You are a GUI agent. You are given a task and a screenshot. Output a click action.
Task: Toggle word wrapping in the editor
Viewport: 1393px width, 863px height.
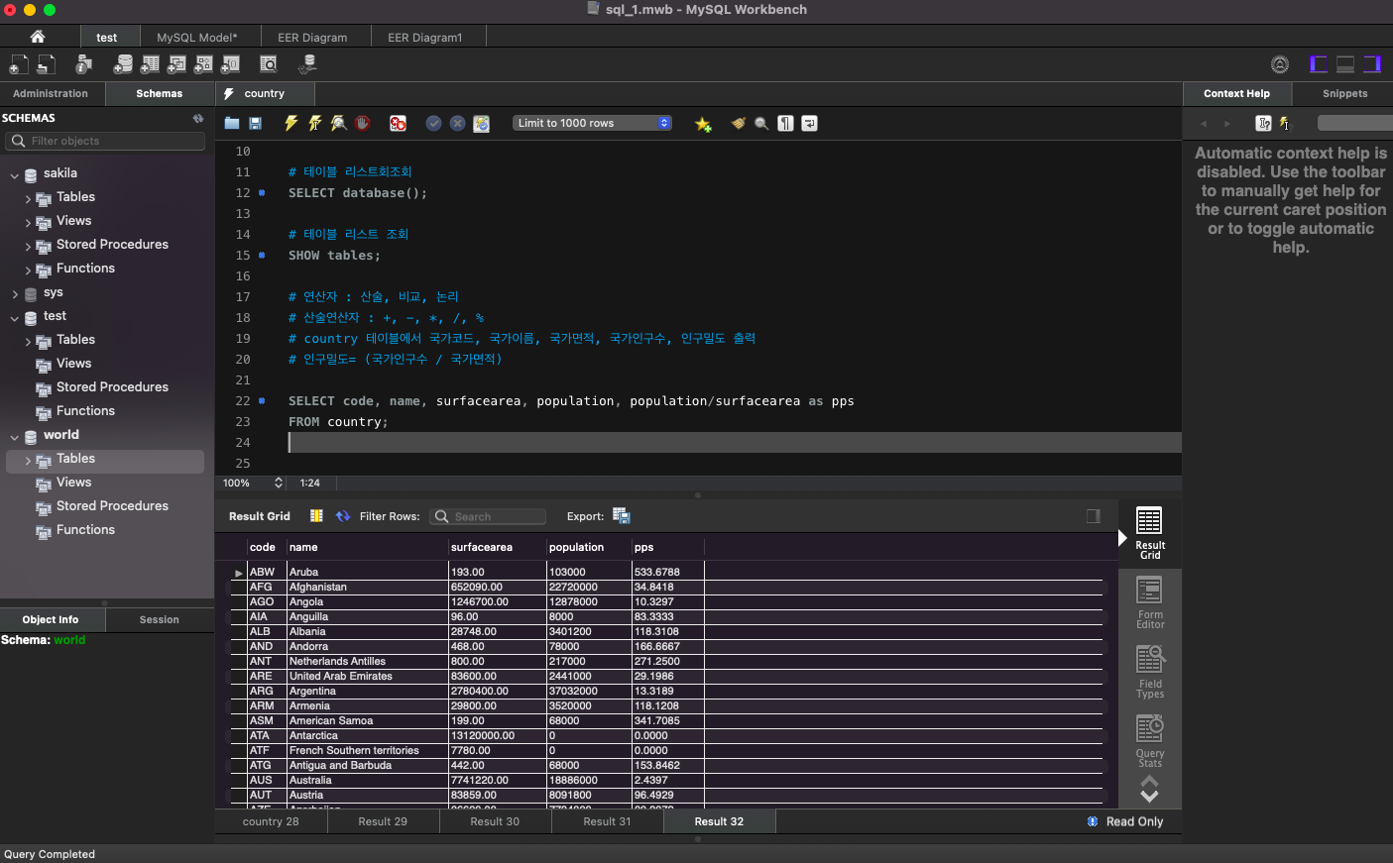pos(809,124)
